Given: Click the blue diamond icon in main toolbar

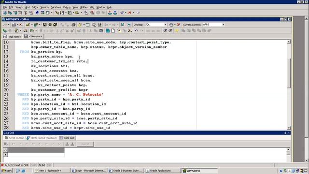Looking at the screenshot, I should (x=37, y=13).
